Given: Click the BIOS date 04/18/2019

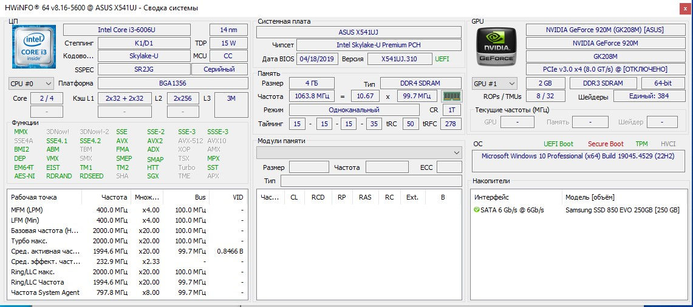Looking at the screenshot, I should pos(317,59).
